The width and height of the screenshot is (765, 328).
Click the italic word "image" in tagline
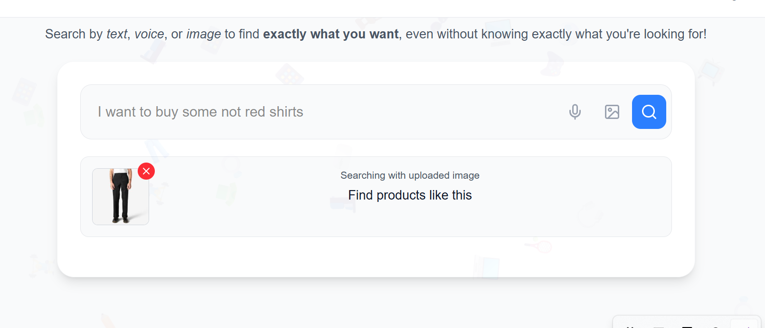[x=203, y=34]
